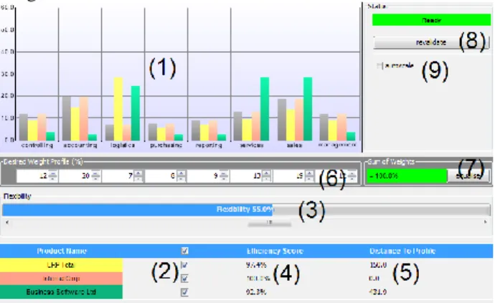The height and width of the screenshot is (303, 495).
Task: Click the reporting weight field showing 9
Action: [x=204, y=176]
